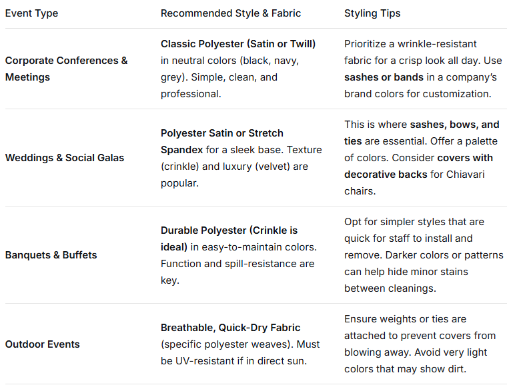Click the 'Opt for simpler styles' tip cell
Viewport: 511px width, 389px height.
[414, 254]
